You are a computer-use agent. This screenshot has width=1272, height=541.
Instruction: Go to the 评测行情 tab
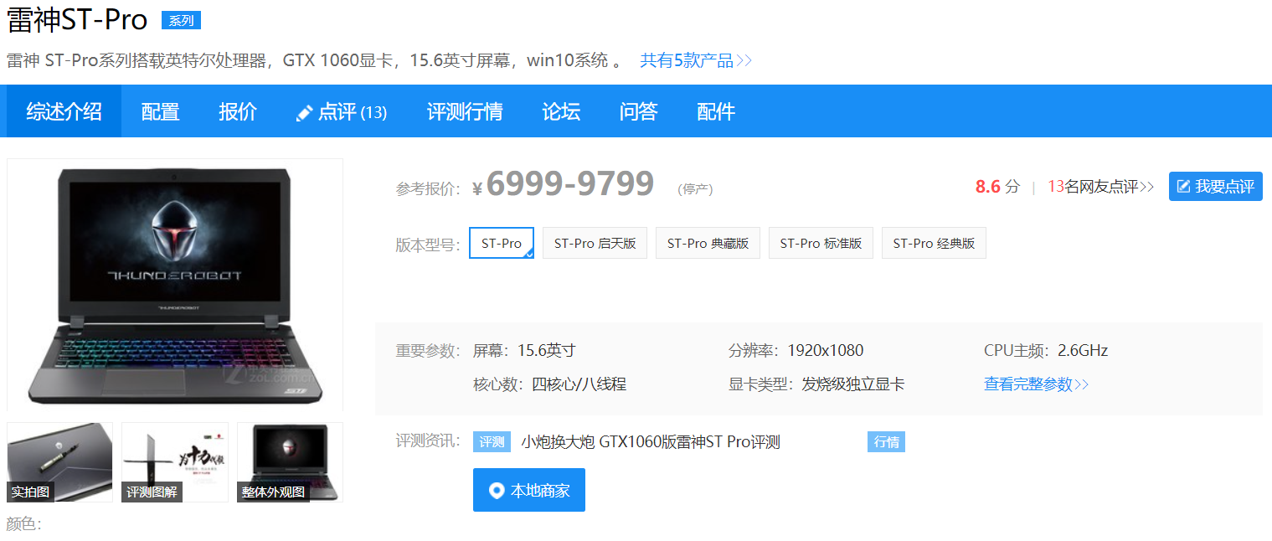click(465, 111)
